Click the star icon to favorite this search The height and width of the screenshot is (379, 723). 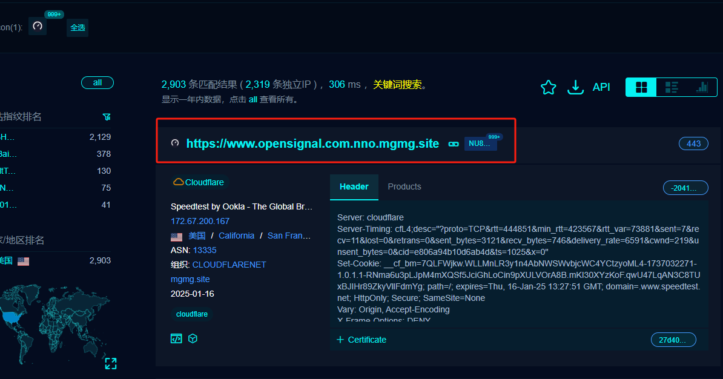pyautogui.click(x=548, y=87)
